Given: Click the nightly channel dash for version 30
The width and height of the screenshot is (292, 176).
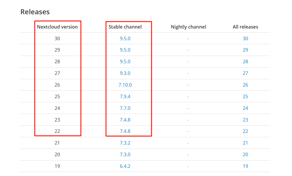Looking at the screenshot, I should click(x=188, y=39).
